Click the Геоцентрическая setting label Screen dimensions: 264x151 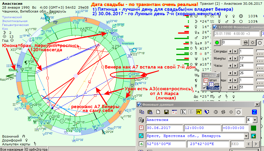(15, 25)
